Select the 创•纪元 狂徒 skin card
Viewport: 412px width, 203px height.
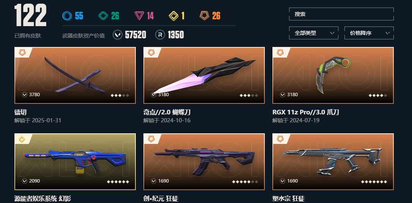[x=204, y=162]
